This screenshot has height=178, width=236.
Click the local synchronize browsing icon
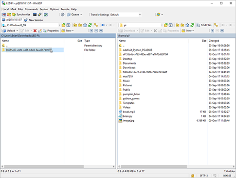point(96,25)
